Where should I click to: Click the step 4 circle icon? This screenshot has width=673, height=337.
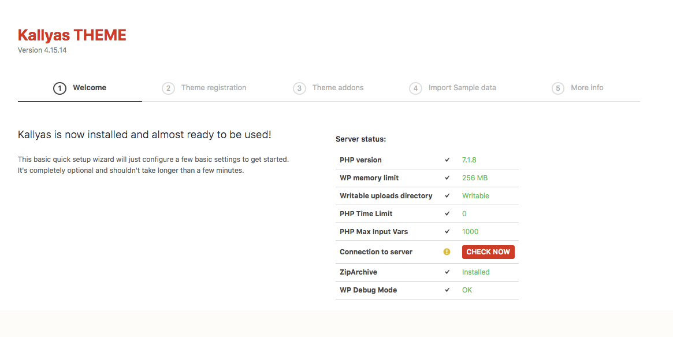(x=415, y=88)
